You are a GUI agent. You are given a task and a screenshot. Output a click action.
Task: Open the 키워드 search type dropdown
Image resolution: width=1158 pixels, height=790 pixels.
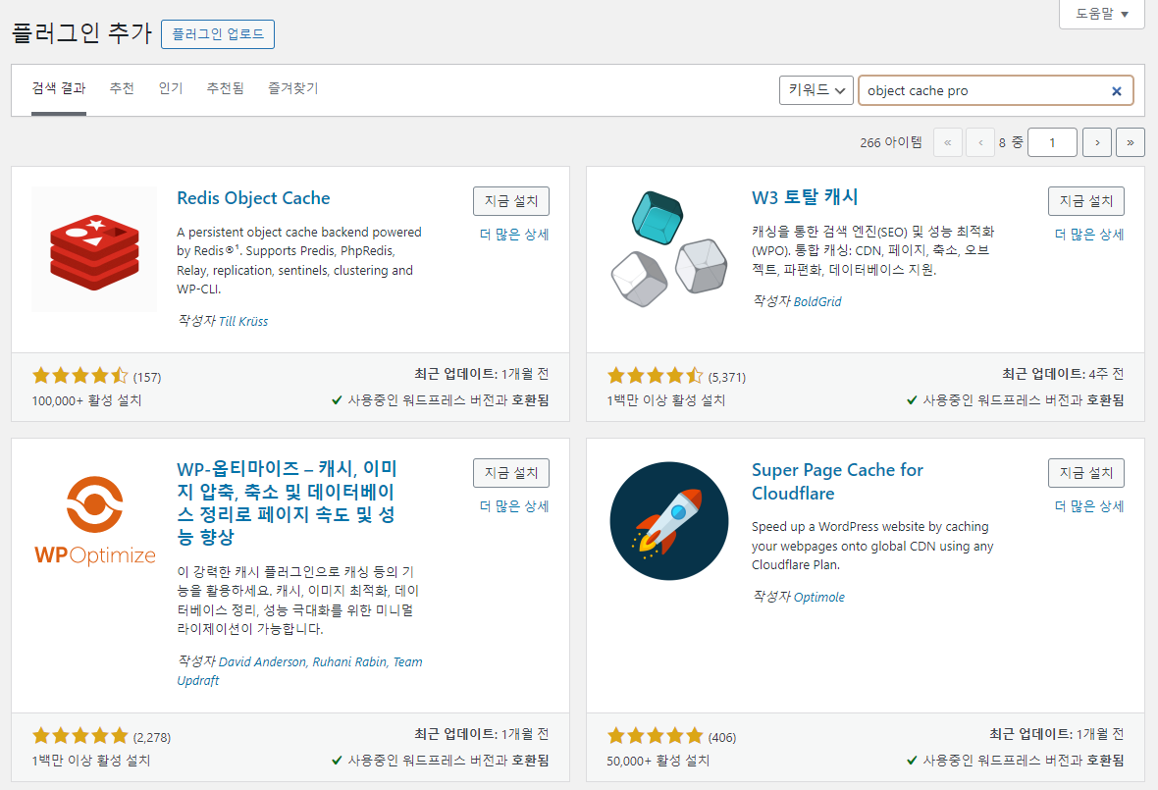click(x=816, y=90)
